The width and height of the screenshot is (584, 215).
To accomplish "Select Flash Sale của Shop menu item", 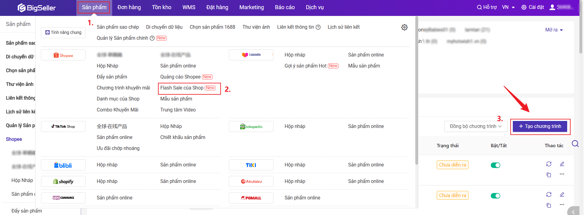I will 182,88.
